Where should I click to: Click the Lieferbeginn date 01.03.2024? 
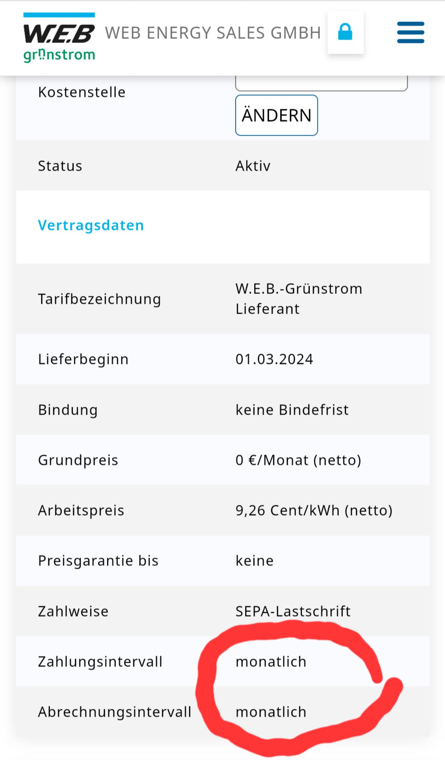click(x=274, y=359)
